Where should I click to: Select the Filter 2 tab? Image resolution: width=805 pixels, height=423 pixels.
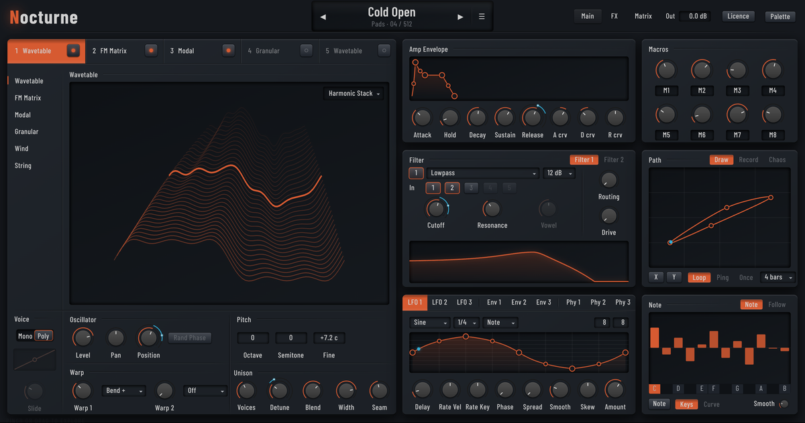pos(614,160)
